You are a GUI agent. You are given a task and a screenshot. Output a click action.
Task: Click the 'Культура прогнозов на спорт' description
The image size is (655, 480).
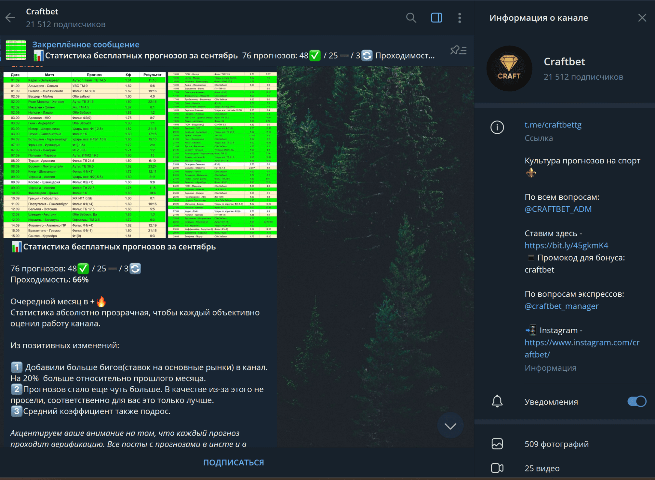click(582, 161)
